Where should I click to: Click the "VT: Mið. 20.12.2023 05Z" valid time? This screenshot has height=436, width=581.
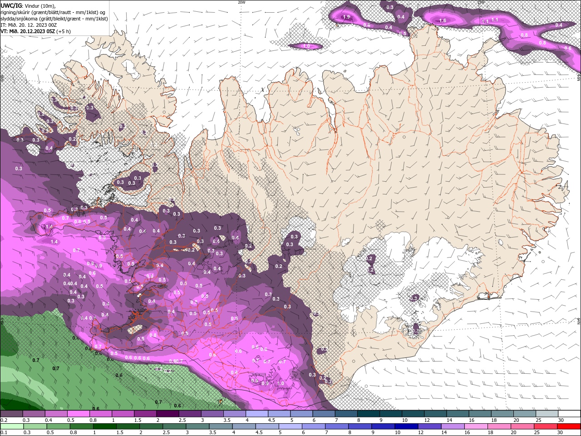[x=27, y=31]
